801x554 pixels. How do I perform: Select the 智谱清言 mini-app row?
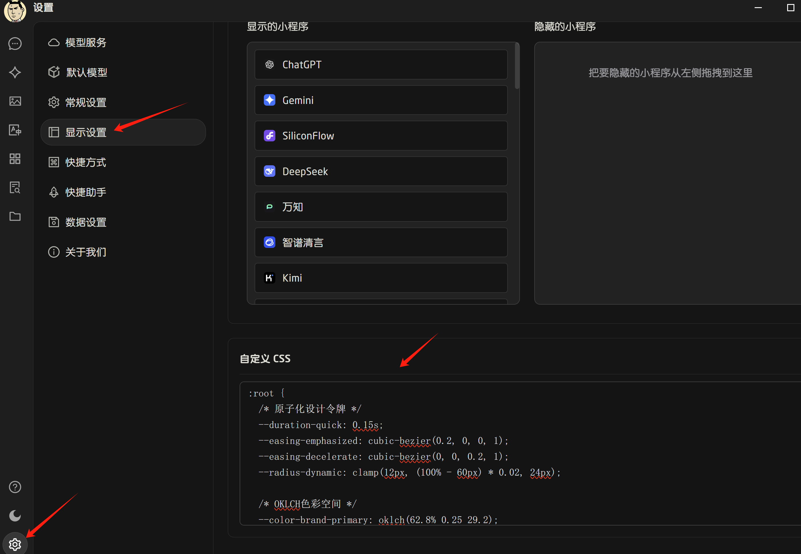click(381, 242)
